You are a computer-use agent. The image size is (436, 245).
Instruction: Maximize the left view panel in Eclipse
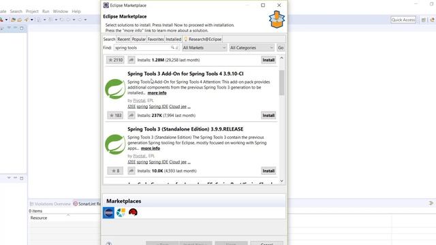[x=22, y=29]
